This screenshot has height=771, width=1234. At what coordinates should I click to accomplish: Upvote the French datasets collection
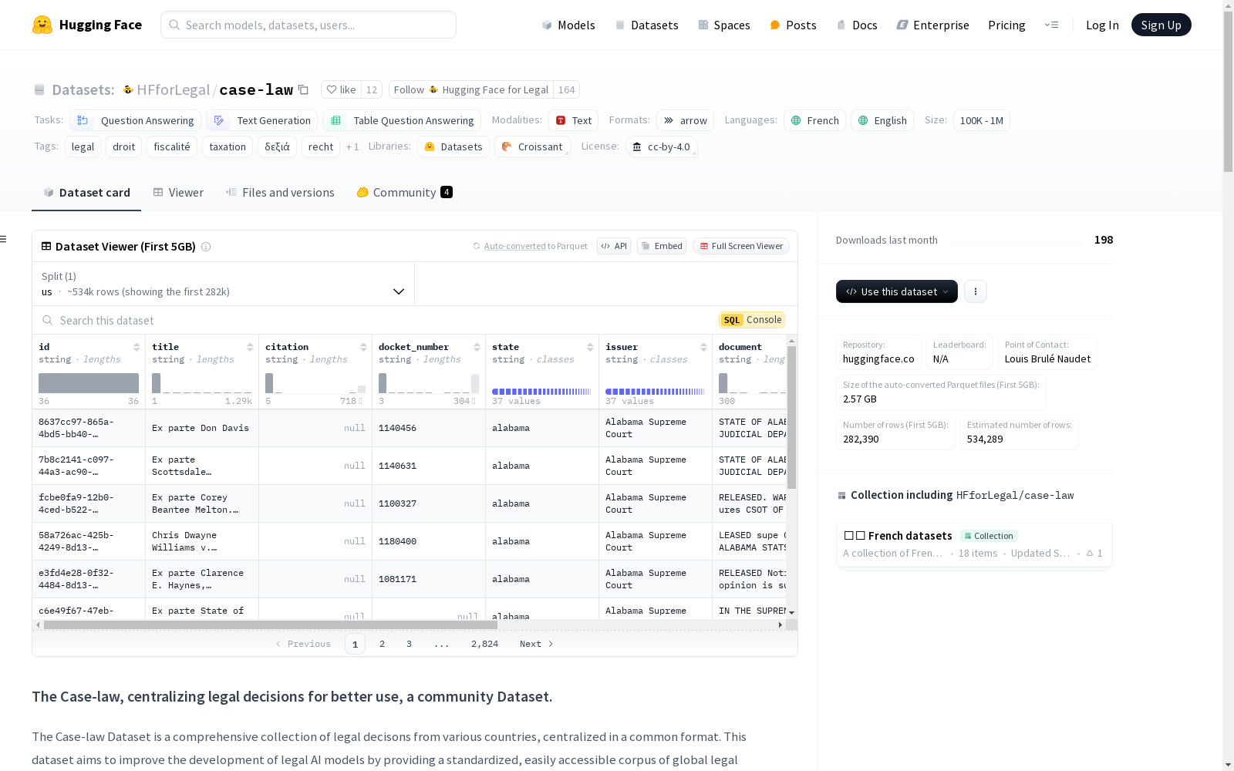pyautogui.click(x=1094, y=553)
